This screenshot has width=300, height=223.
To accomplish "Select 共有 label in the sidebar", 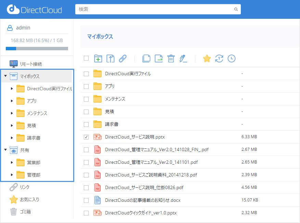I will coord(25,150).
